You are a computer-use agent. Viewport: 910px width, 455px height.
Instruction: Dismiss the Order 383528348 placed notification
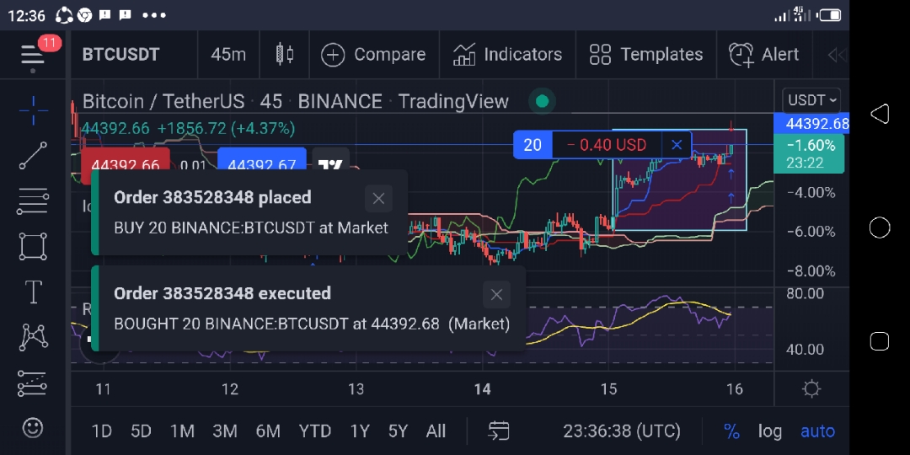coord(378,199)
